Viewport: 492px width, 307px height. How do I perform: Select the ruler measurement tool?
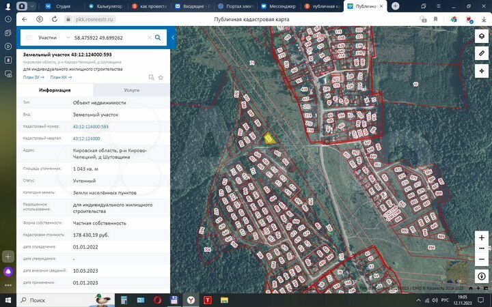[x=482, y=53]
